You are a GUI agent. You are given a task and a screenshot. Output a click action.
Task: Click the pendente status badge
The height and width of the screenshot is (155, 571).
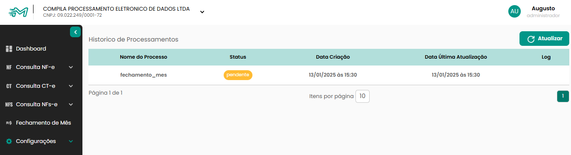click(238, 75)
